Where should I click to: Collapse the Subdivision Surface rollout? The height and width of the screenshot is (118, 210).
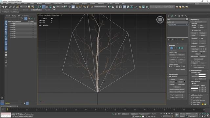pyautogui.click(x=197, y=95)
